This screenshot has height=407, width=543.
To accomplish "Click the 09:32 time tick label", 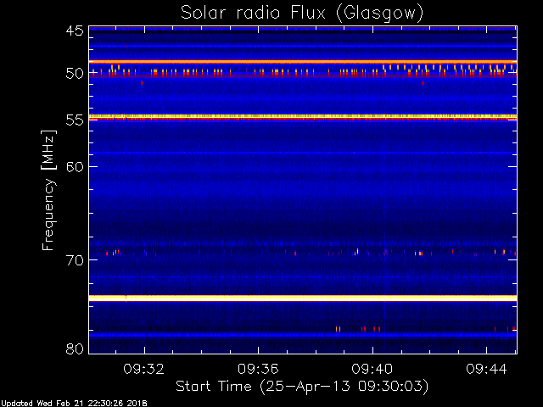I will 144,370.
